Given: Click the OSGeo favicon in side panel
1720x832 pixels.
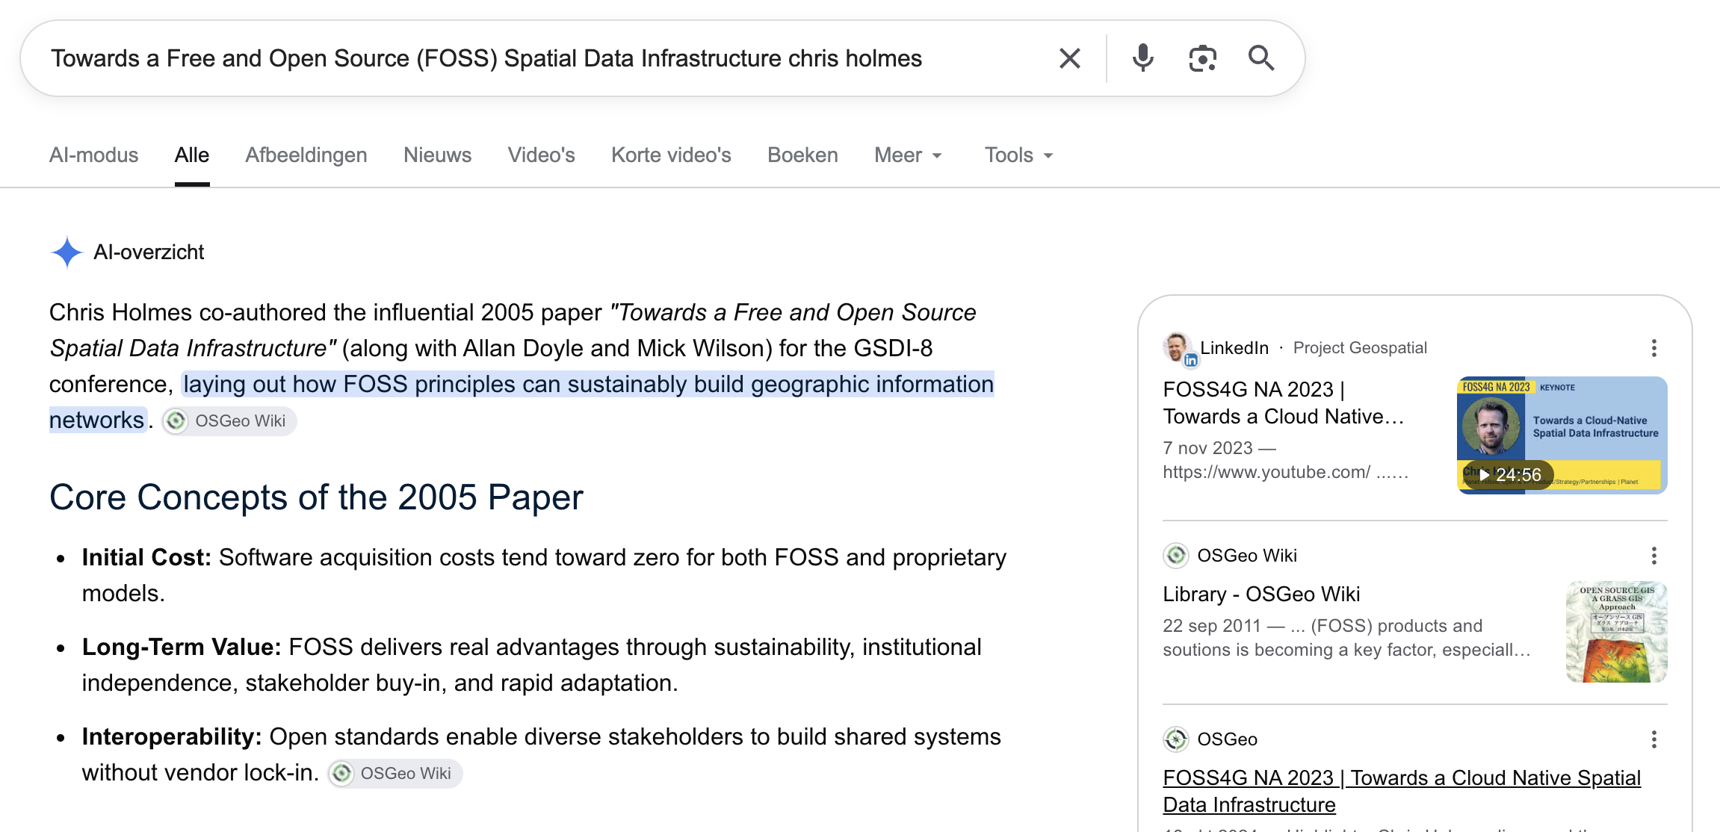Looking at the screenshot, I should [1176, 739].
